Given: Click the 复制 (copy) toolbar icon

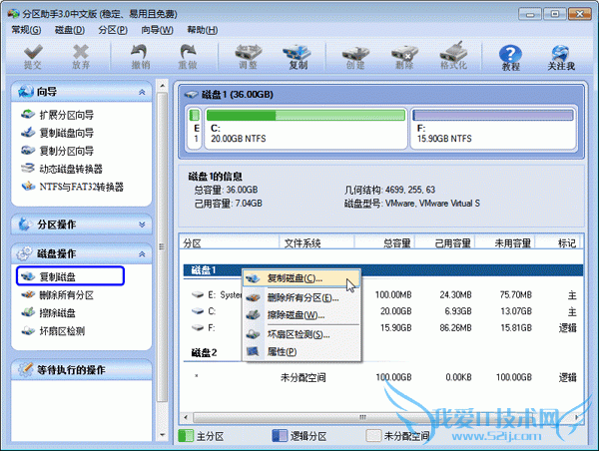Looking at the screenshot, I should coord(298,57).
